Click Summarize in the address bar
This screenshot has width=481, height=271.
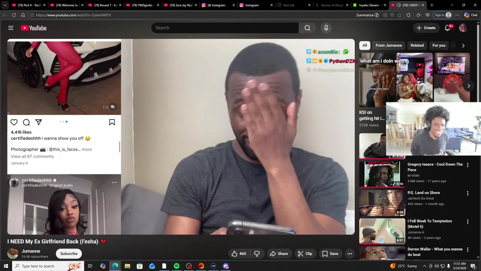[x=368, y=15]
